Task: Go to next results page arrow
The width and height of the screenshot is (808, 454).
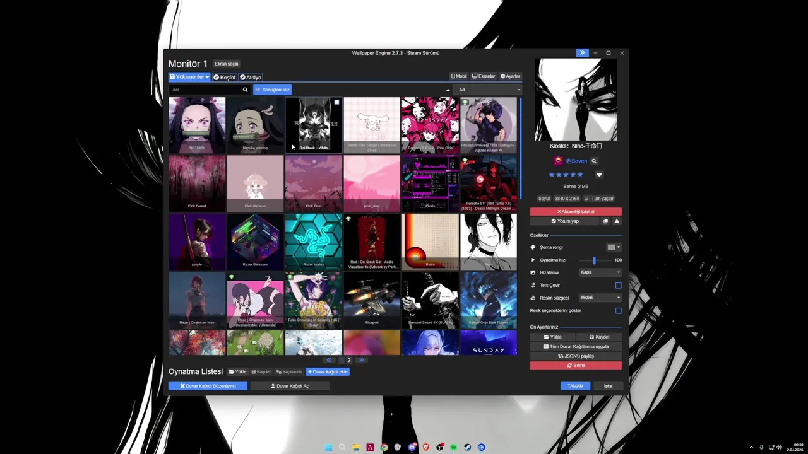Action: [x=362, y=360]
